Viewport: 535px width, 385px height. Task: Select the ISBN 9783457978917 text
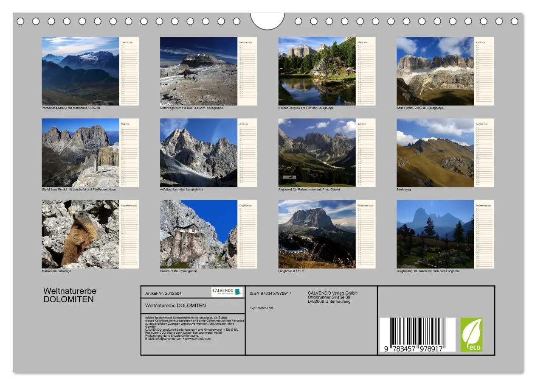[270, 293]
